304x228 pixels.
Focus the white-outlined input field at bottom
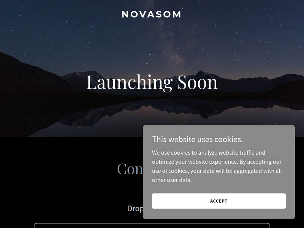[x=152, y=225]
